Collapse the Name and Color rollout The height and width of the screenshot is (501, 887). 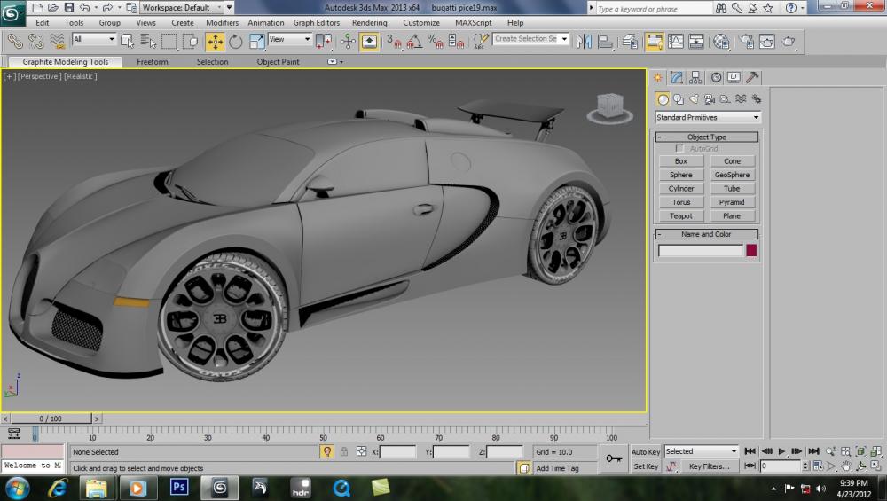707,234
